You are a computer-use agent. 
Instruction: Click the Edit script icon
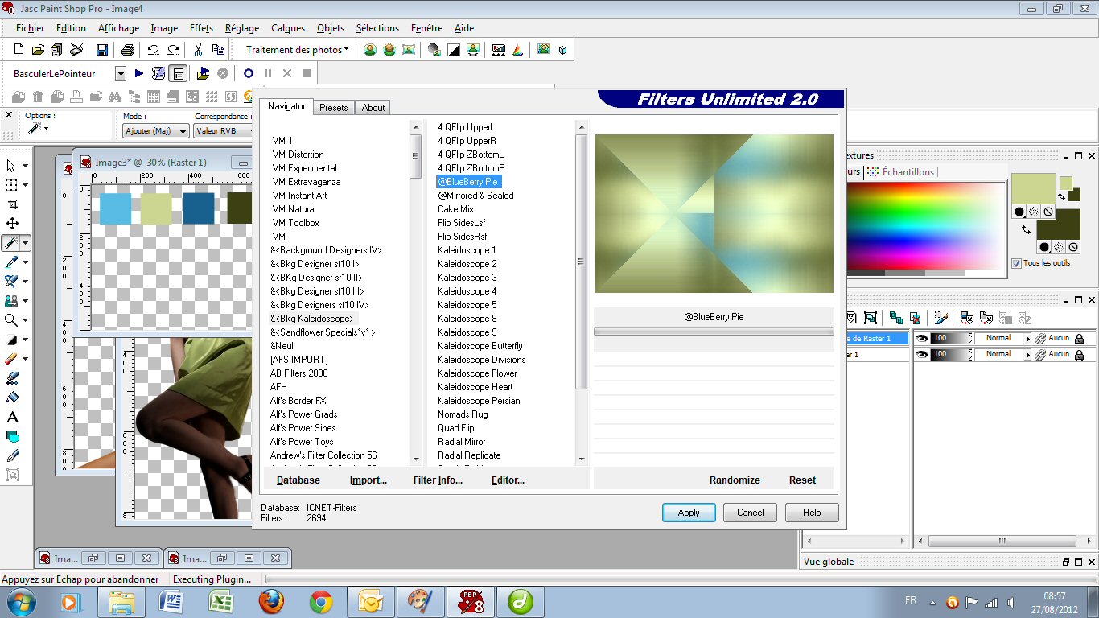158,73
